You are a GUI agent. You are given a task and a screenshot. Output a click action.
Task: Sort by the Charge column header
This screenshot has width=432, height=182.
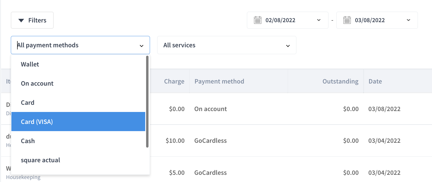coord(174,81)
